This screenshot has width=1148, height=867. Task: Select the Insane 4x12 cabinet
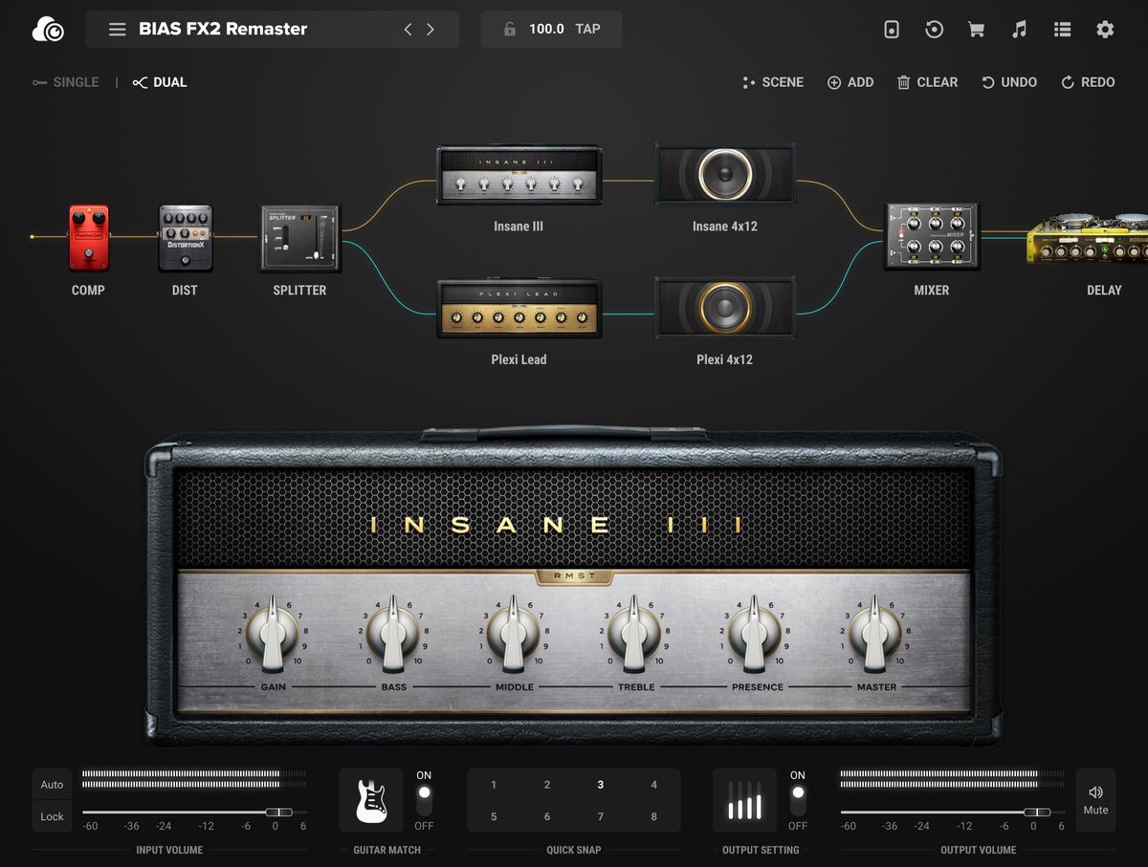[724, 174]
